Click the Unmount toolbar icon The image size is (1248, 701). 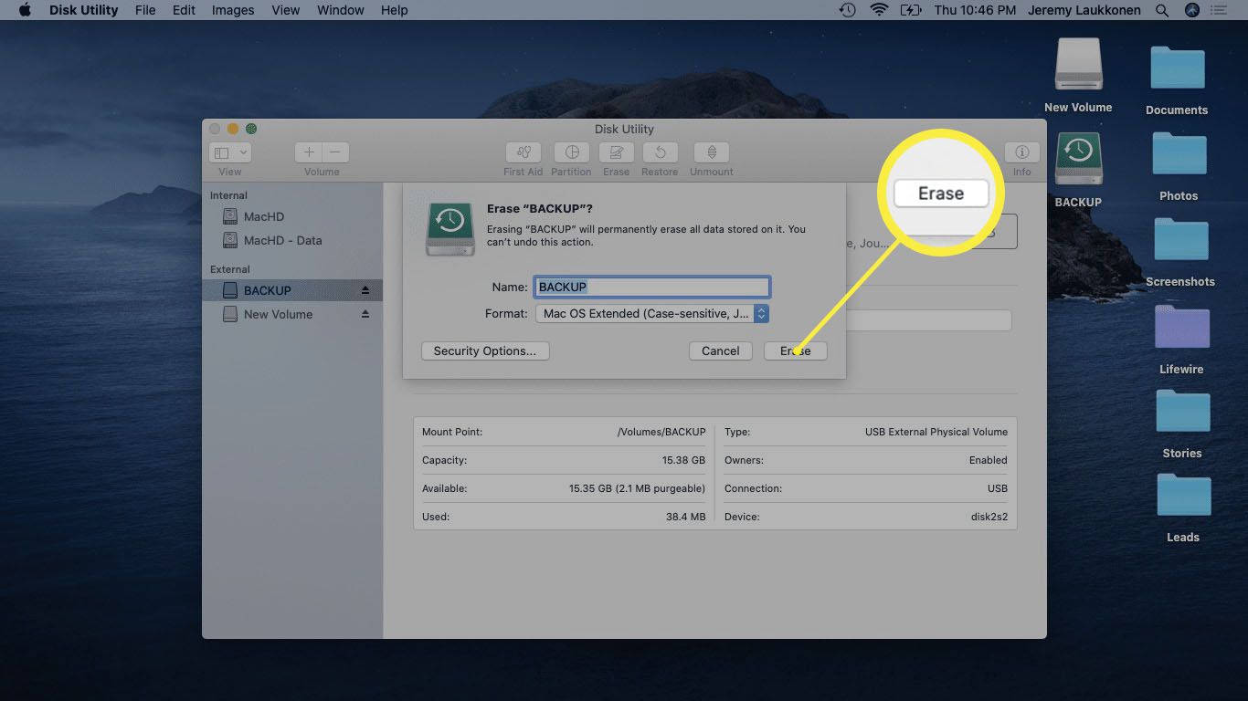pyautogui.click(x=711, y=152)
